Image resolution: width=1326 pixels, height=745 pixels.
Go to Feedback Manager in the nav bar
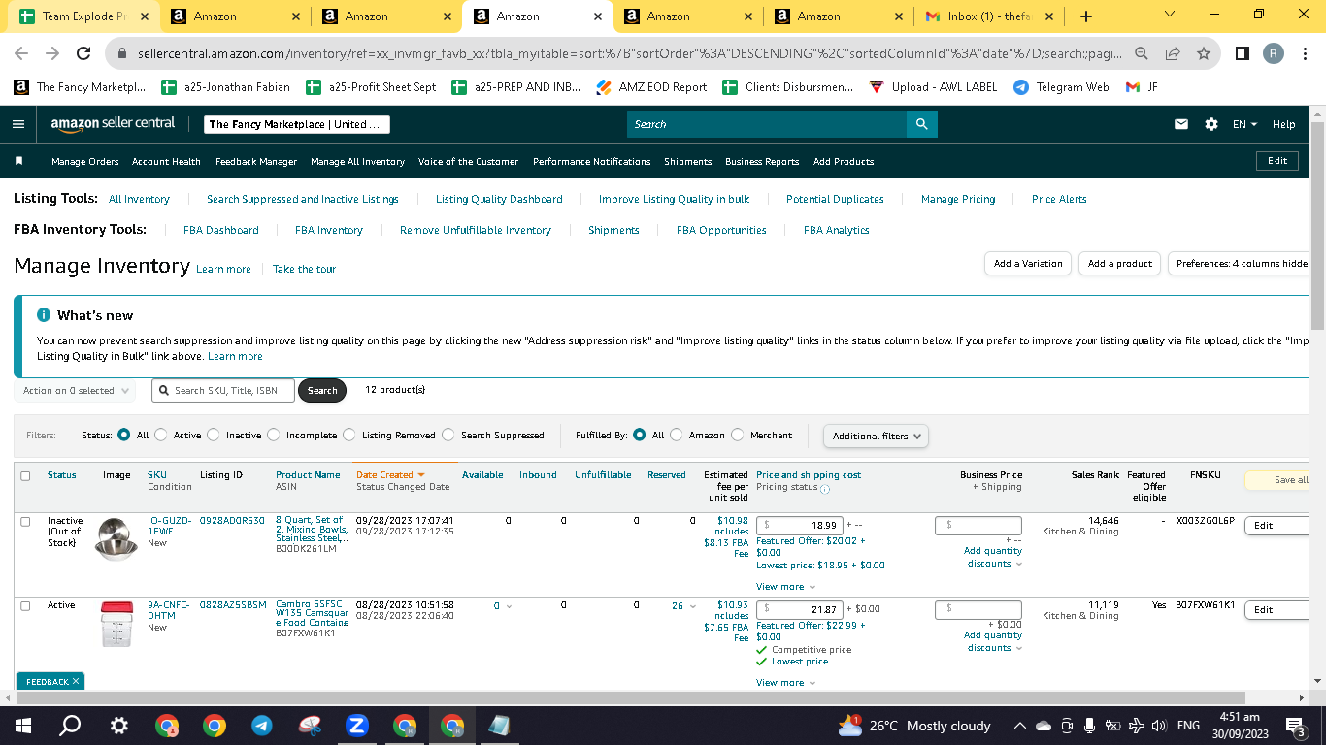(x=256, y=162)
